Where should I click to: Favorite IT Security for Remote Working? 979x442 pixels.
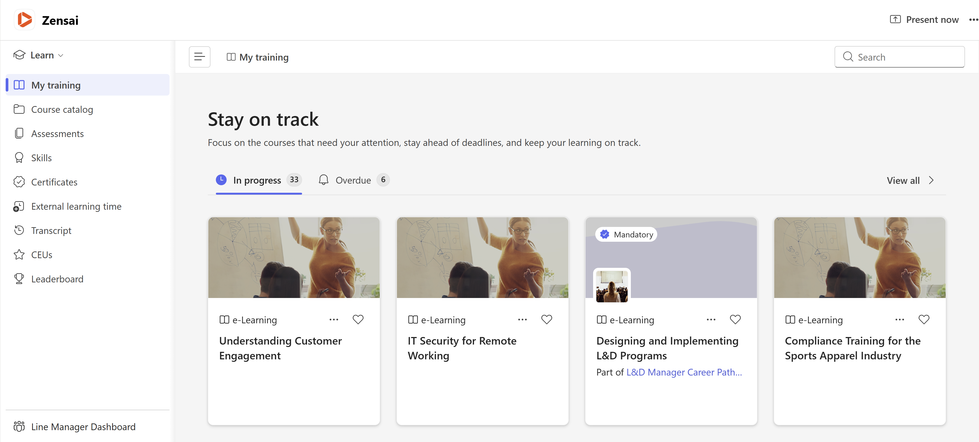point(546,320)
